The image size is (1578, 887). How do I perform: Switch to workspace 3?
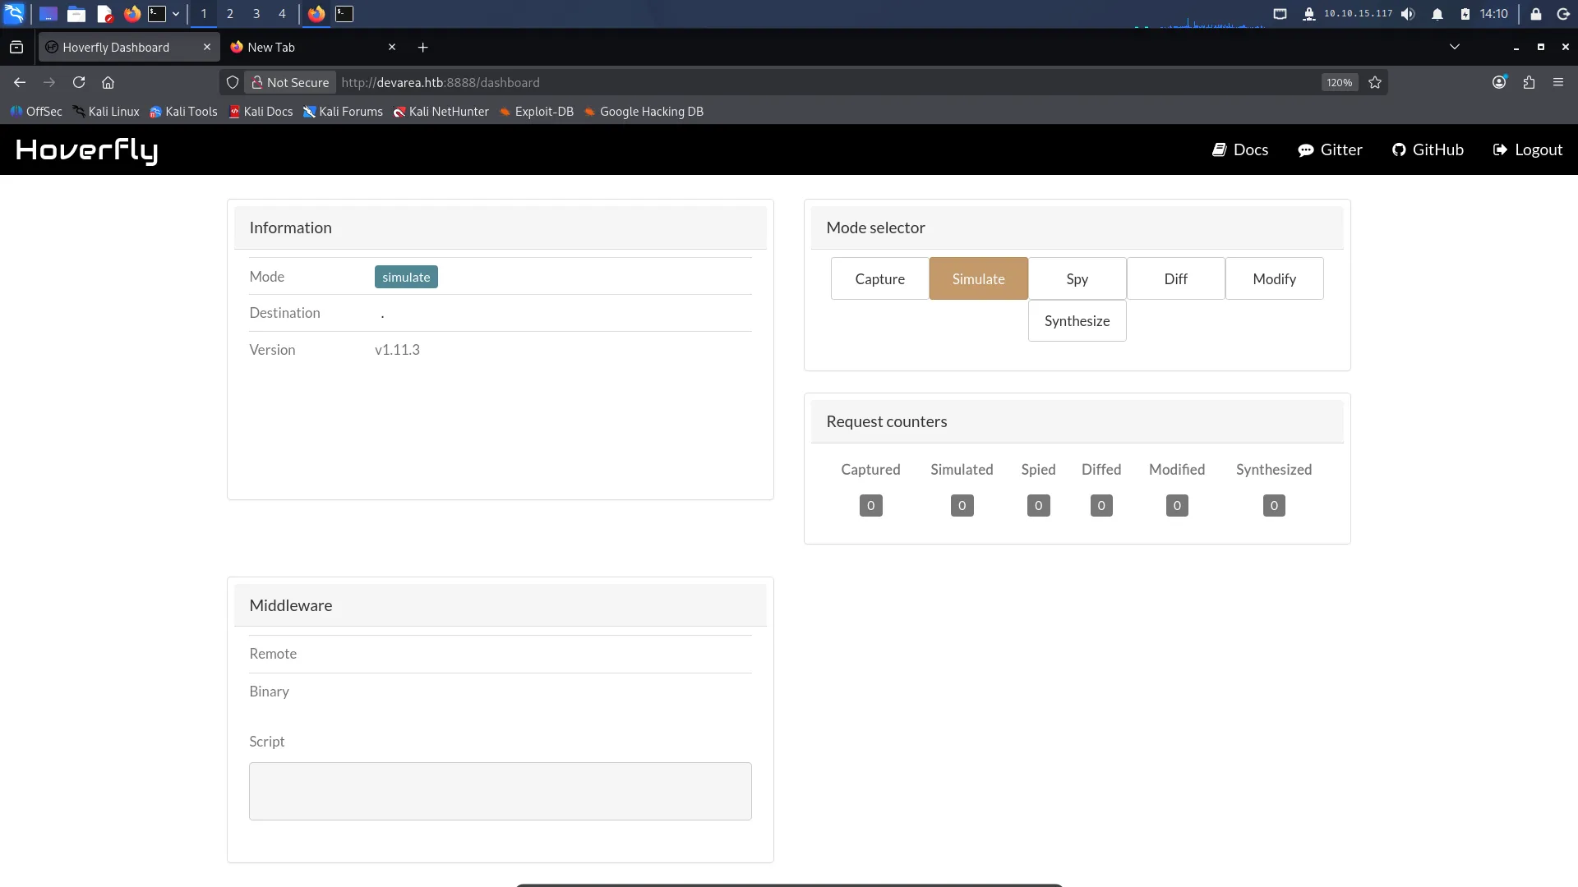pyautogui.click(x=256, y=14)
